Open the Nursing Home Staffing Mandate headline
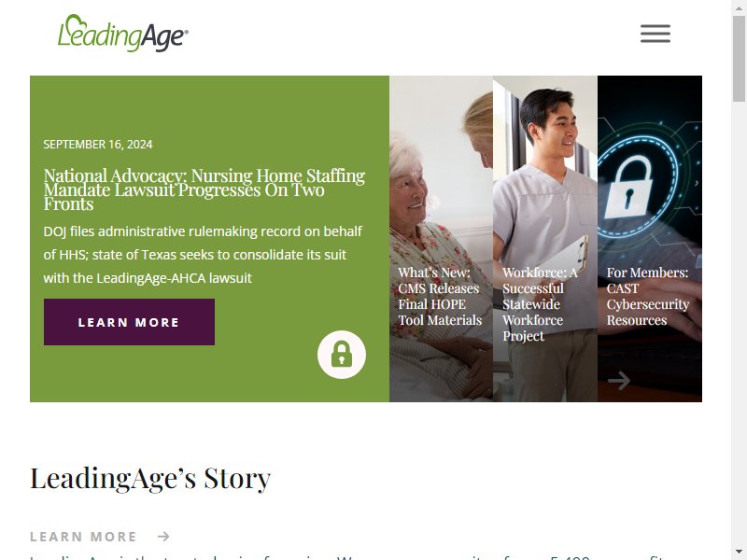 [204, 189]
